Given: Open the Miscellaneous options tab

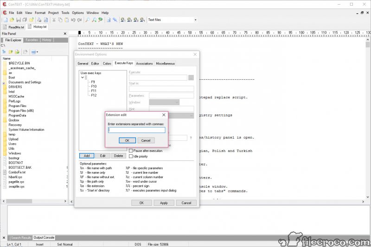Looking at the screenshot, I should click(166, 63).
